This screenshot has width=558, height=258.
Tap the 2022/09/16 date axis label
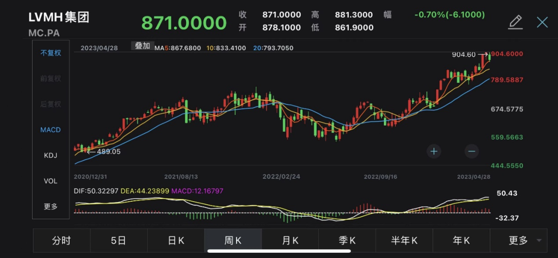380,177
